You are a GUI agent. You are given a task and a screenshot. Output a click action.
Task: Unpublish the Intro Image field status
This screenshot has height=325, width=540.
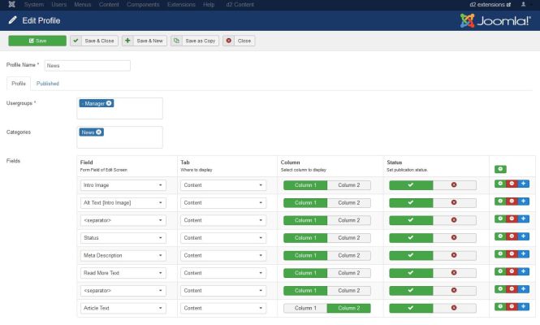[454, 185]
